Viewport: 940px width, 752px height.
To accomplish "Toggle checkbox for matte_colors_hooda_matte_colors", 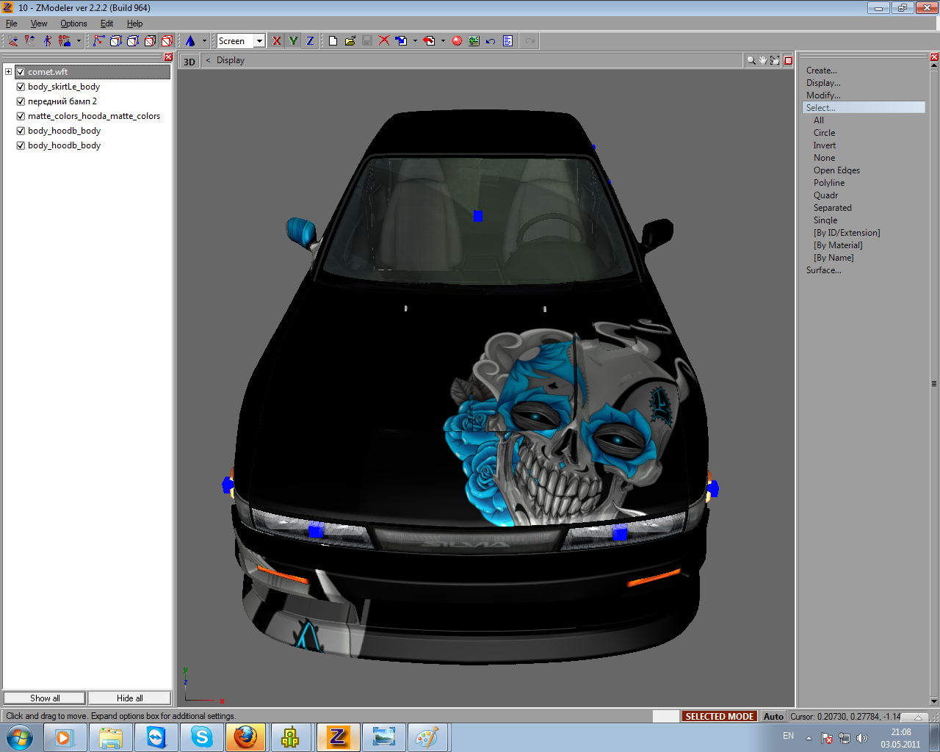I will pos(21,116).
